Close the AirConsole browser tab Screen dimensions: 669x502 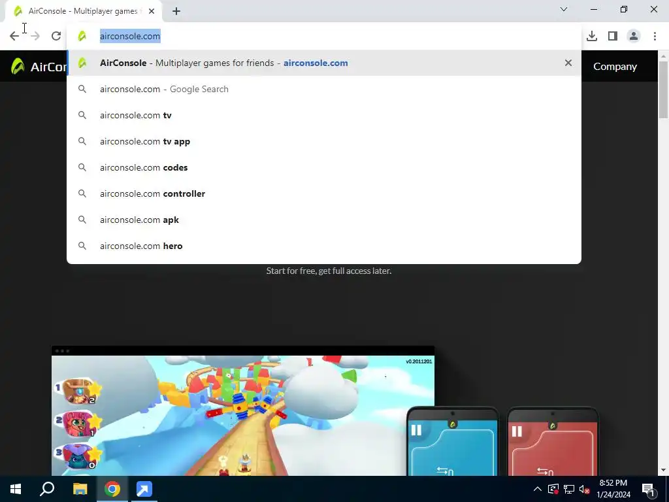click(x=152, y=11)
